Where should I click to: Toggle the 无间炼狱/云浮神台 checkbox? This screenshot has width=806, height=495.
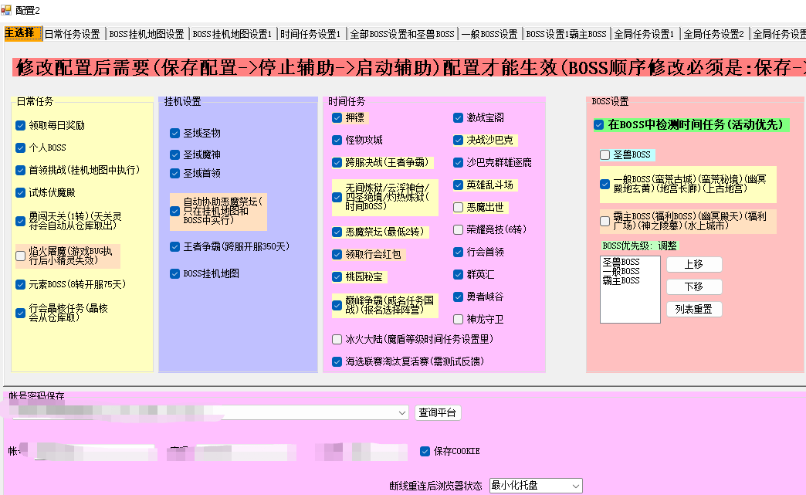point(337,198)
